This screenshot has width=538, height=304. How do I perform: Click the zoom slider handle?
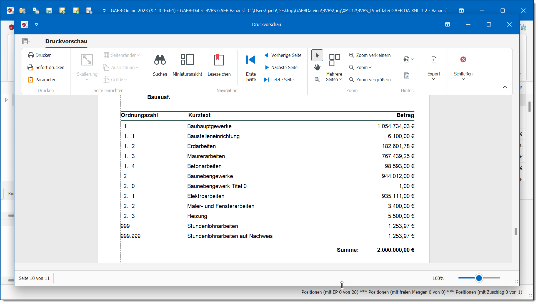(479, 278)
